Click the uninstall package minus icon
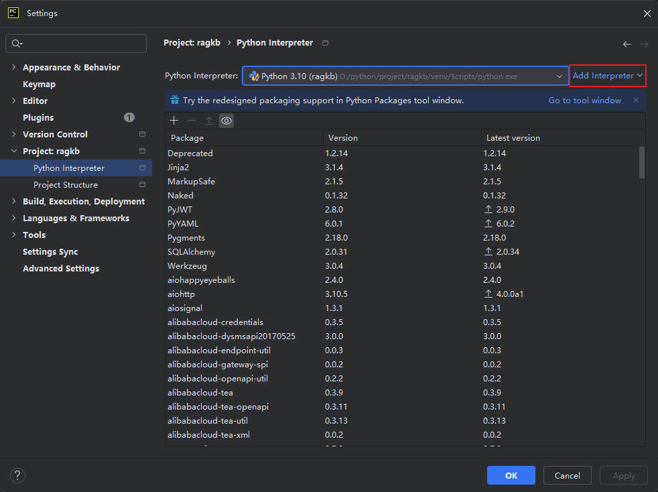Screen dimensions: 658x492 pos(192,121)
